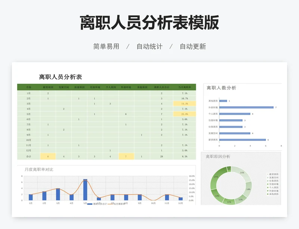Image resolution: width=299 pixels, height=229 pixels.
Task: Click the 外部环境 bar in 离职人数分析 chart
Action: pyautogui.click(x=246, y=107)
